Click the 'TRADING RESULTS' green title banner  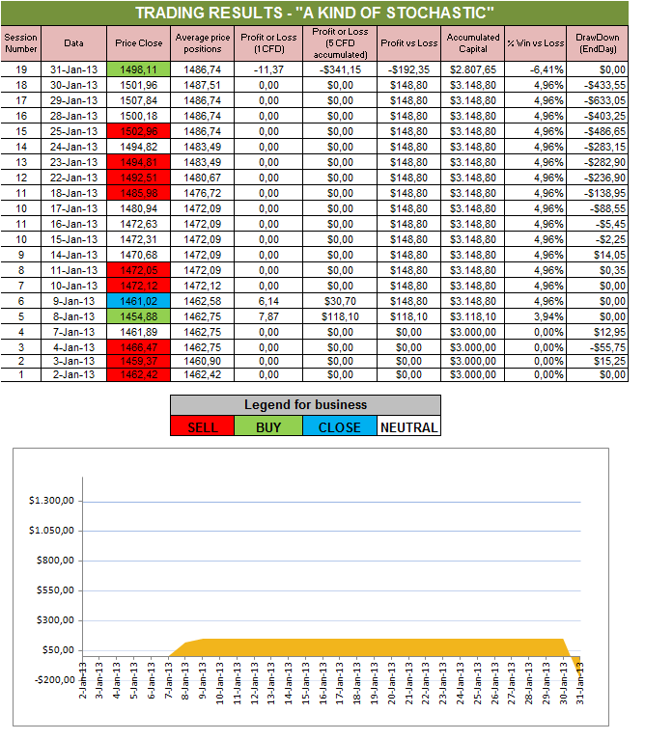point(315,13)
